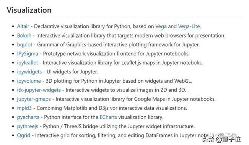
Task: Follow the ECharts link
Action: (x=108, y=117)
